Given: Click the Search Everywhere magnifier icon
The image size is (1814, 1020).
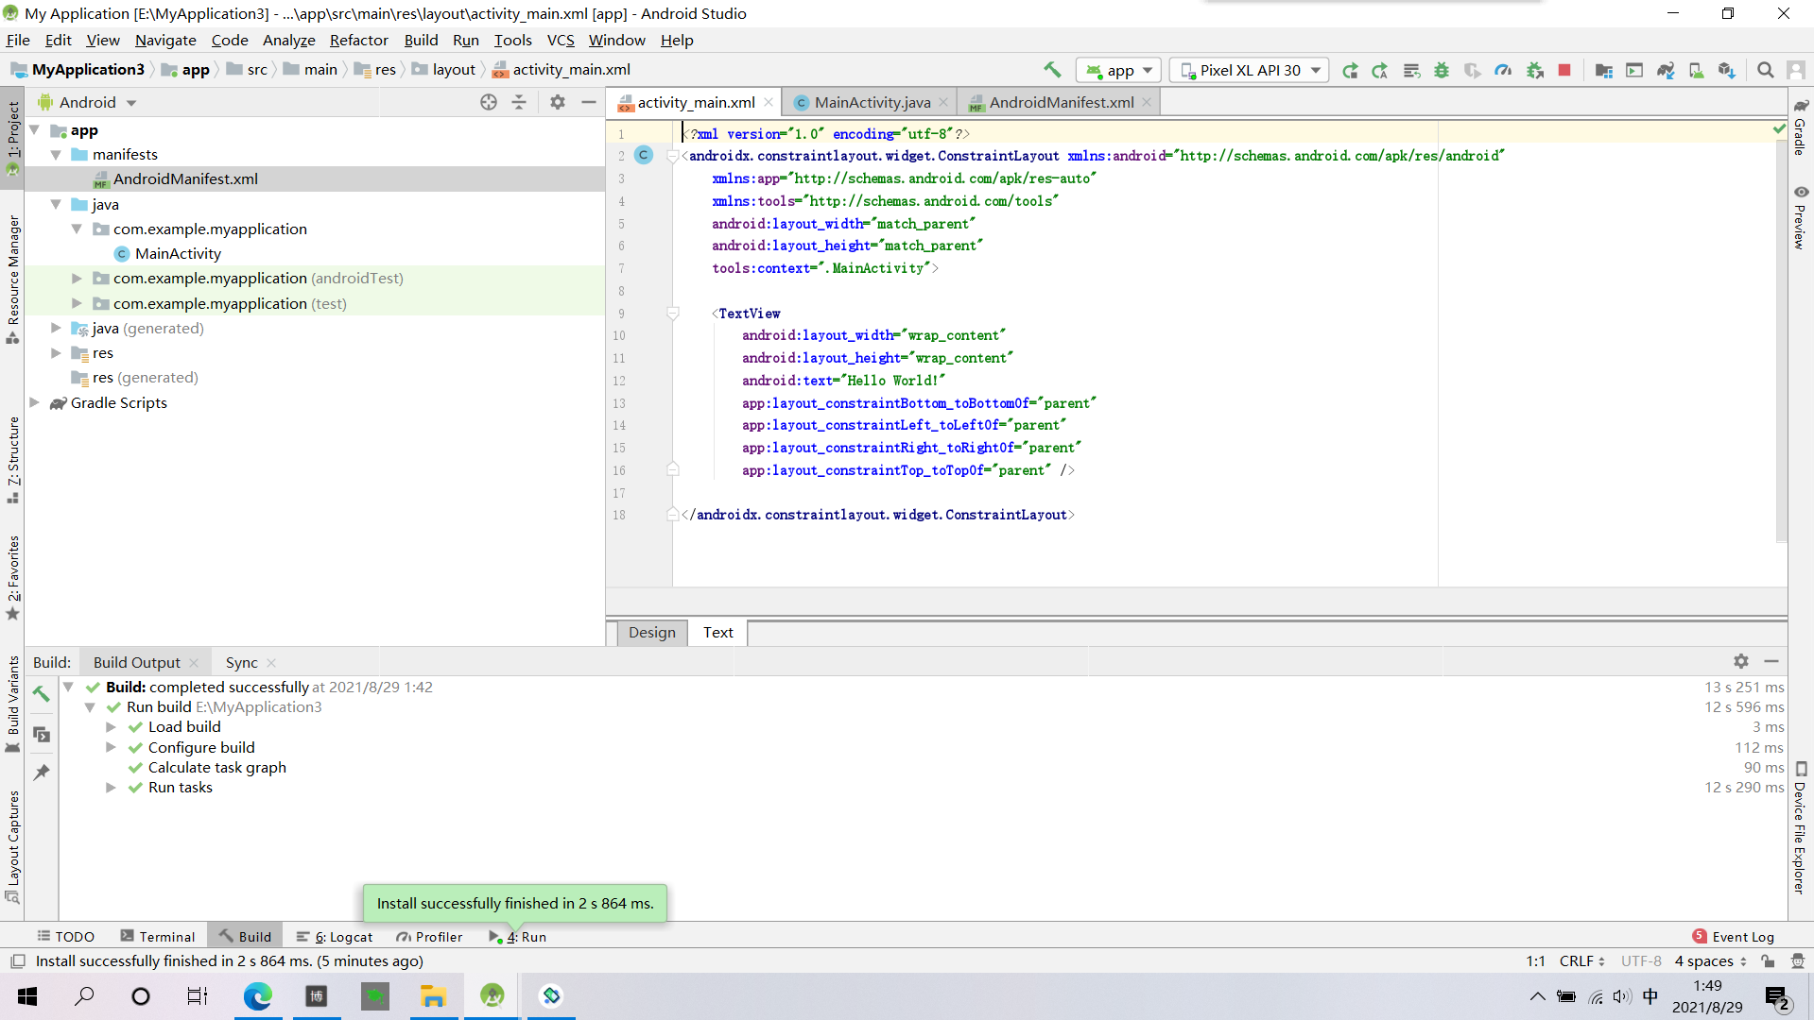Looking at the screenshot, I should pos(1765,70).
